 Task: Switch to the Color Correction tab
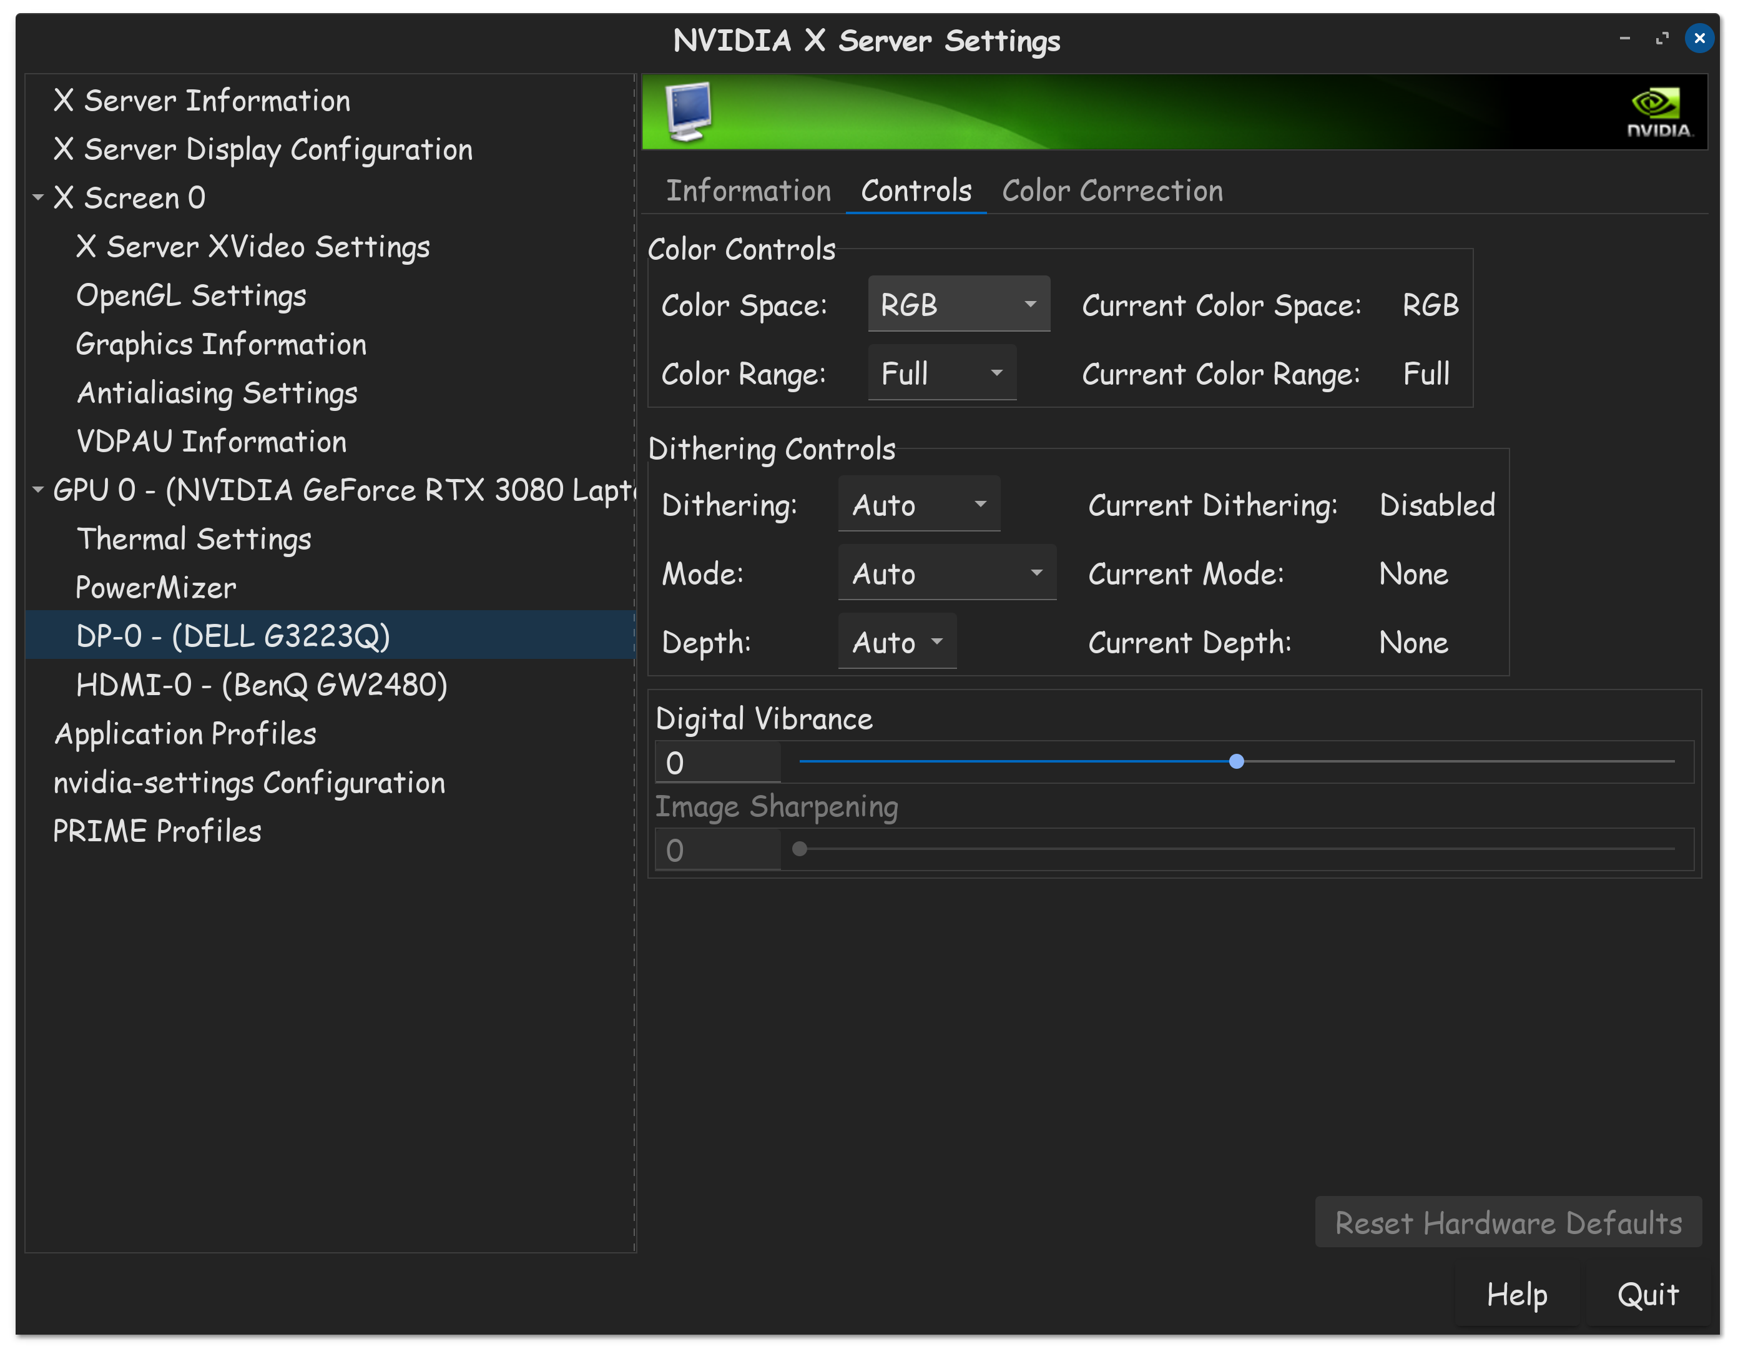pos(1112,191)
